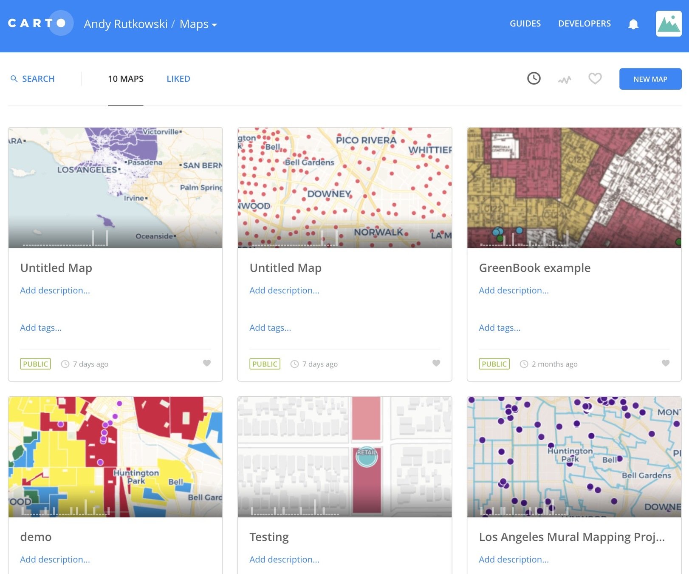Open the GreenBook example title
This screenshot has height=574, width=689.
pos(535,268)
